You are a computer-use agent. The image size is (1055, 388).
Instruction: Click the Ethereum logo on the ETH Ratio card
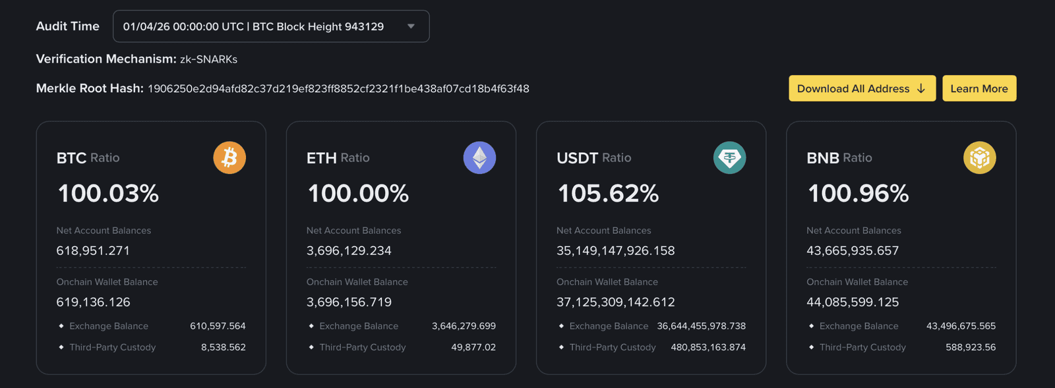(479, 157)
